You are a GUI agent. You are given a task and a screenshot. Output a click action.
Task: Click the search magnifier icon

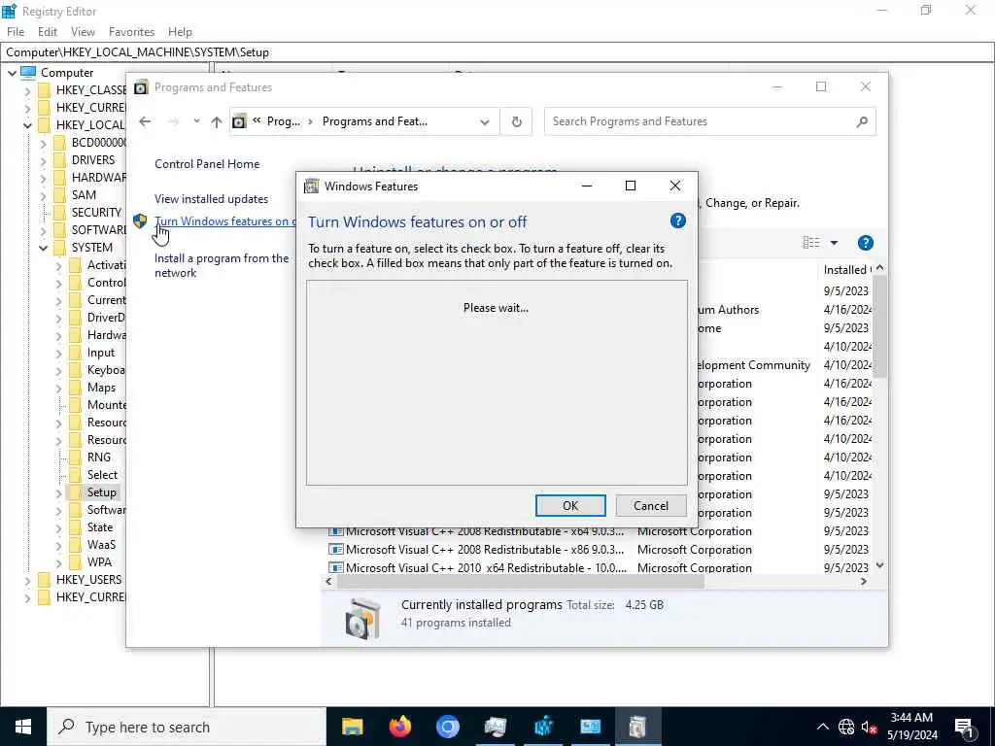click(861, 121)
